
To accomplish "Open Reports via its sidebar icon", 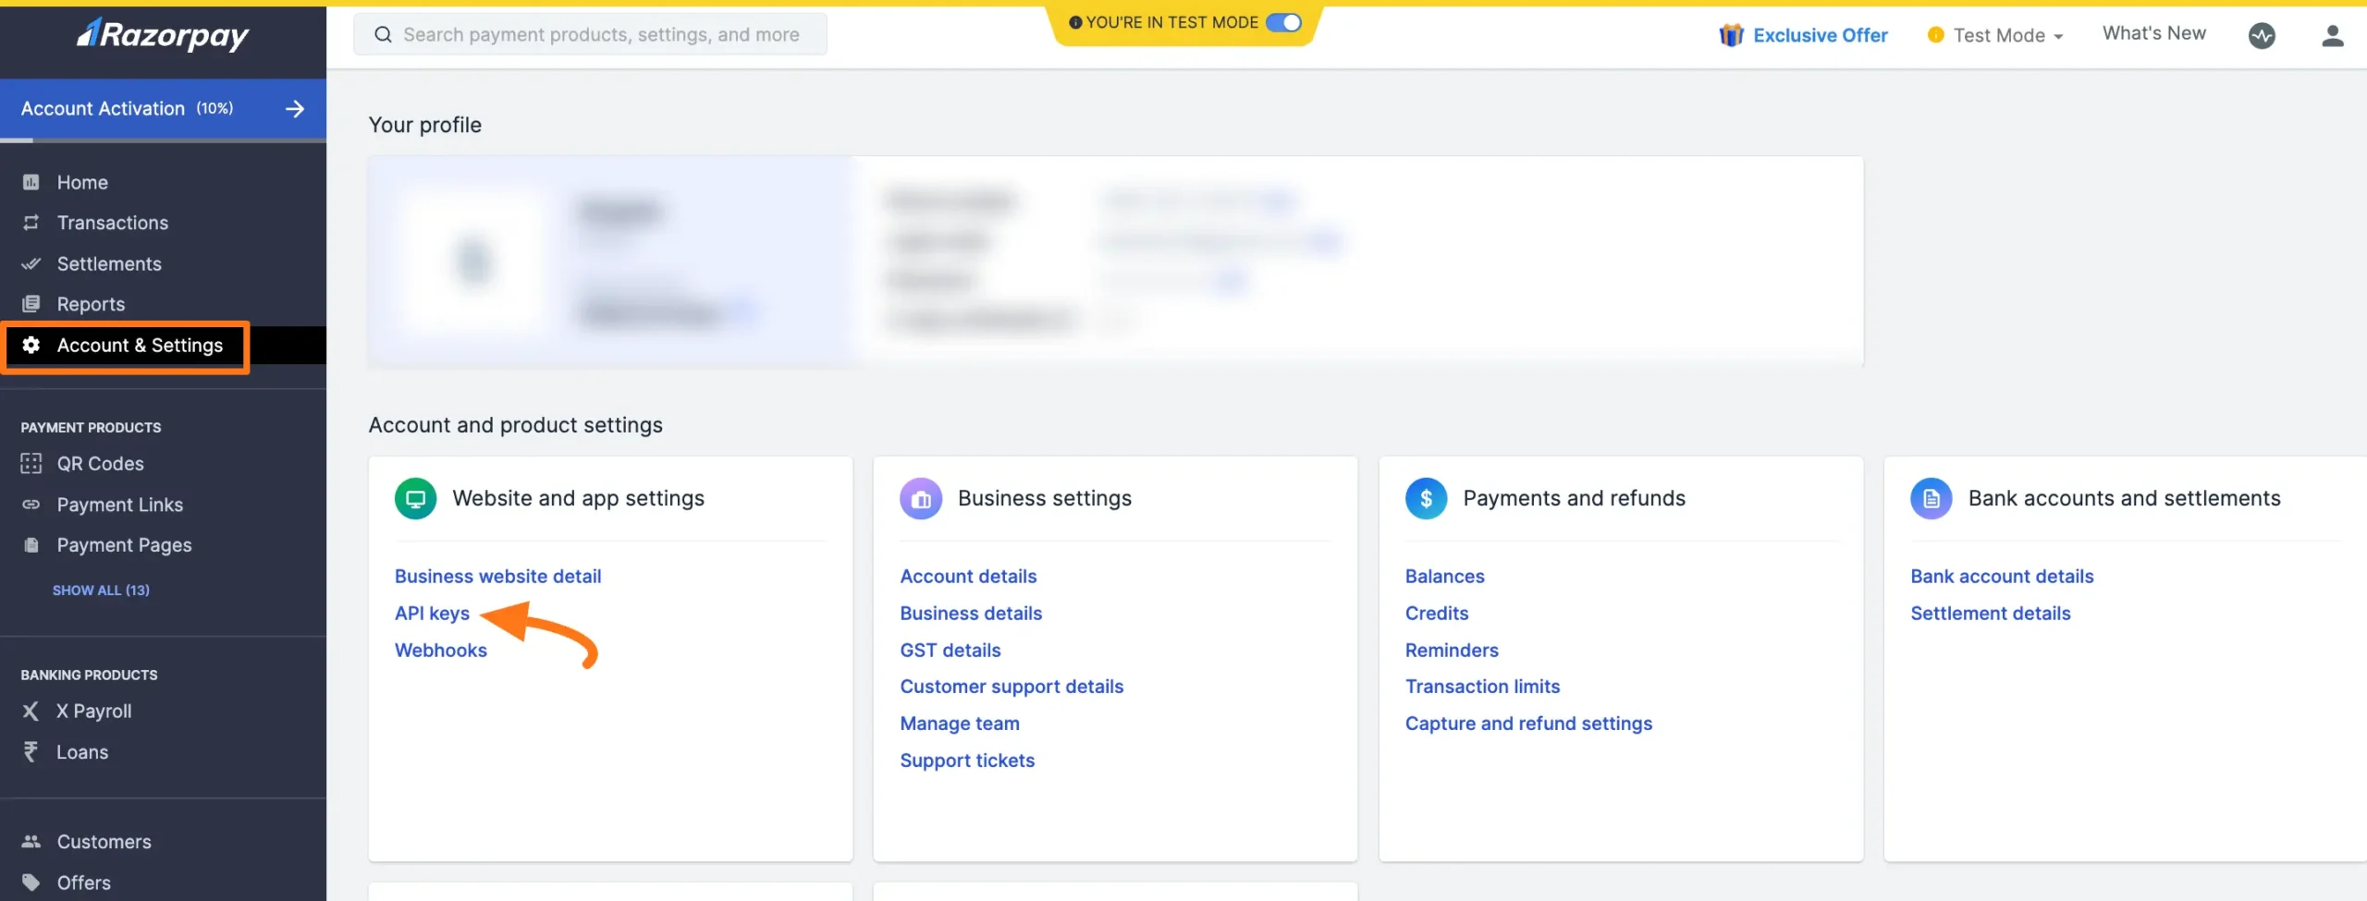I will (x=31, y=303).
